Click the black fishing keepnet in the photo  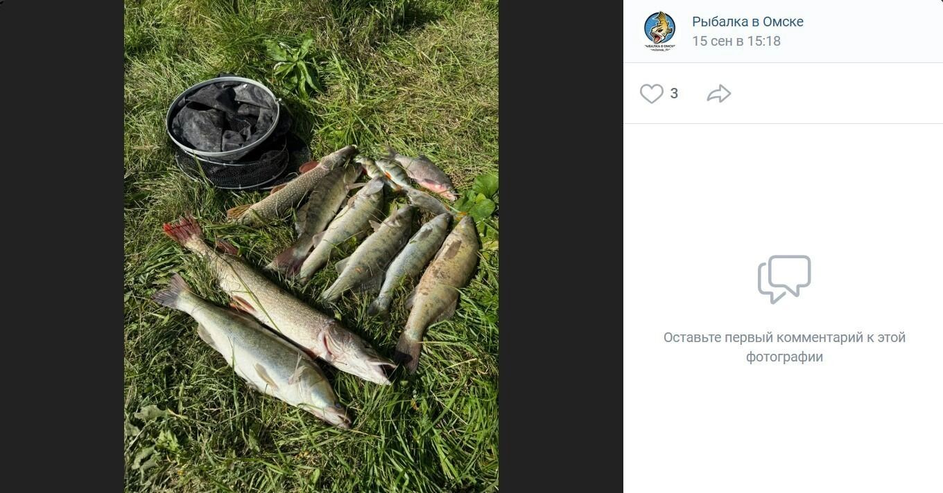229,132
